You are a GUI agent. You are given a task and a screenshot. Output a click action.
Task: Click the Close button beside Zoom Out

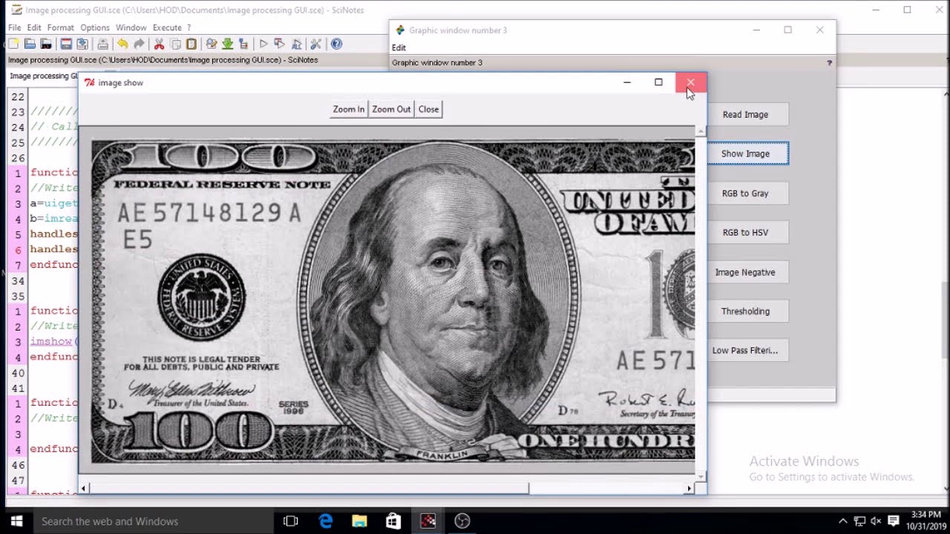point(429,109)
